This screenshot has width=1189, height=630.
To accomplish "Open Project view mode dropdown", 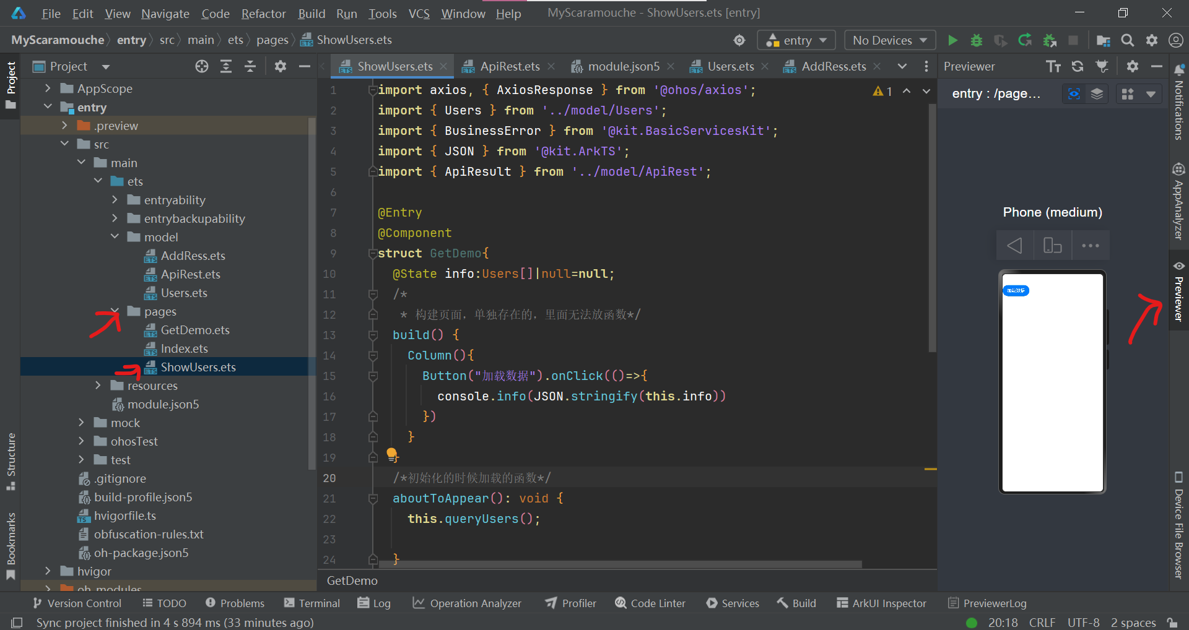I will (106, 66).
